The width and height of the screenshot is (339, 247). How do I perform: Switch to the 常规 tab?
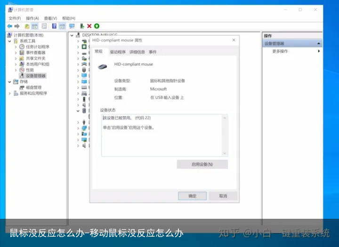(98, 51)
